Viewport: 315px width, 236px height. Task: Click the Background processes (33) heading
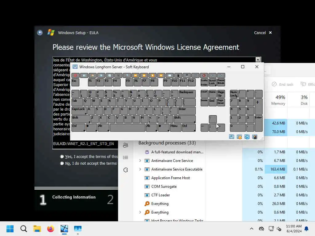[167, 143]
